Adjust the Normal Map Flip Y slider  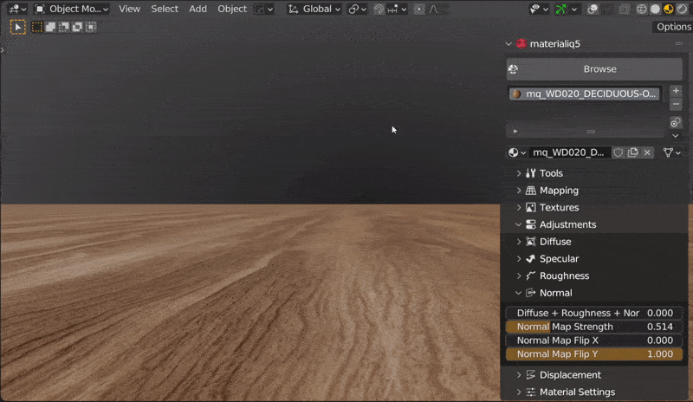tap(594, 354)
